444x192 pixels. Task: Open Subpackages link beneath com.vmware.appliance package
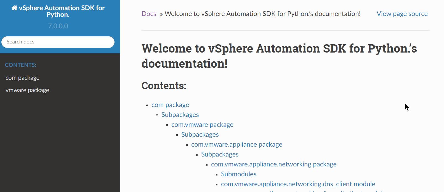[220, 154]
